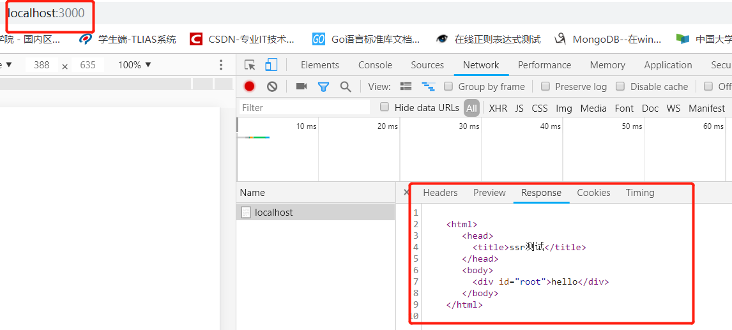Open the Application tab
The width and height of the screenshot is (732, 330).
(668, 65)
